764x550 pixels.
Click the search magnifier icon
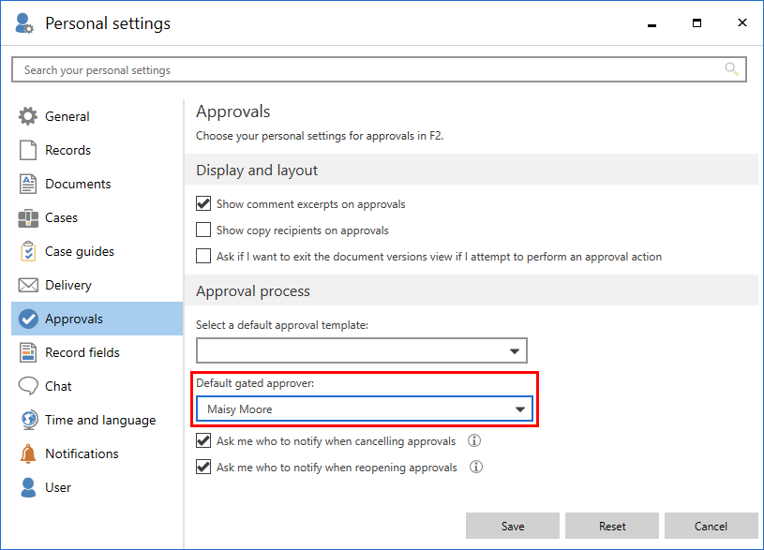click(731, 69)
